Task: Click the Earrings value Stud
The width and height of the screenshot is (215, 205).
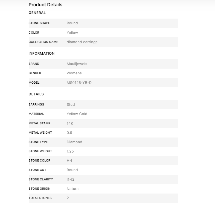Action: pyautogui.click(x=71, y=104)
